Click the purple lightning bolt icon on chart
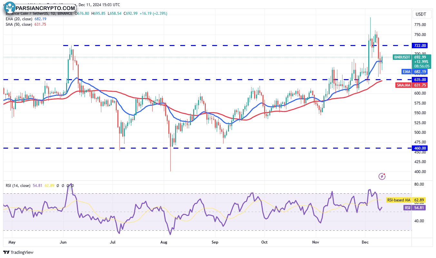This screenshot has width=436, height=258. click(382, 176)
